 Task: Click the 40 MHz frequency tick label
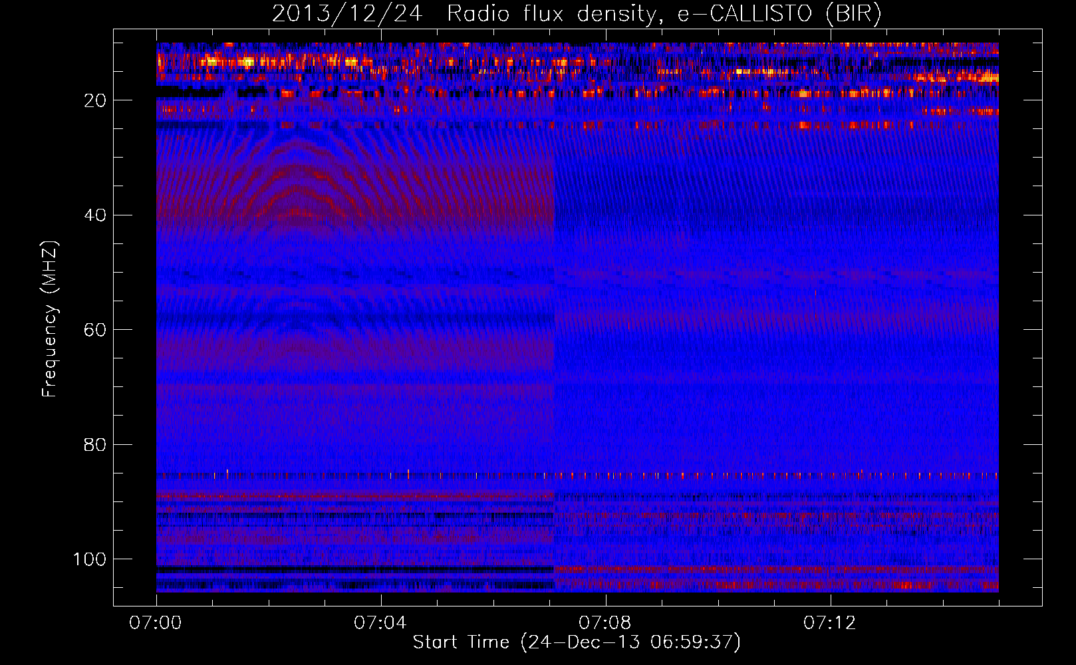click(x=95, y=215)
